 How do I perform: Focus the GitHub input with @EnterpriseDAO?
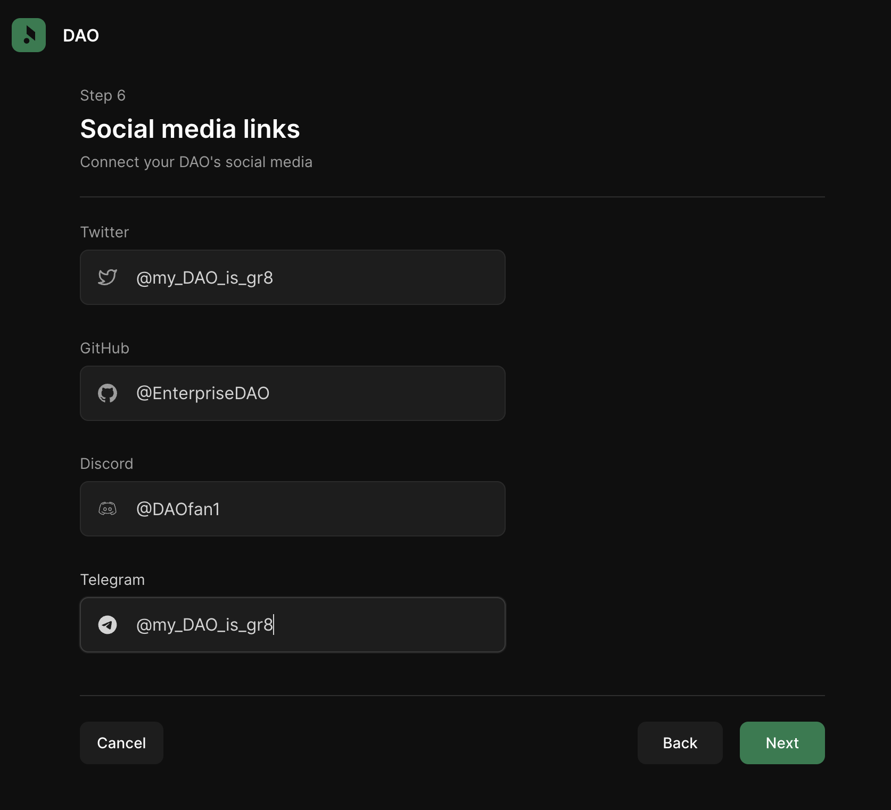tap(319, 393)
